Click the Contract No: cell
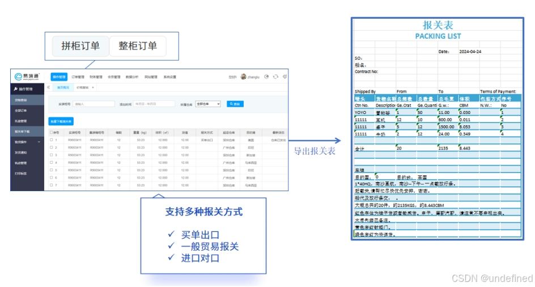 367,71
